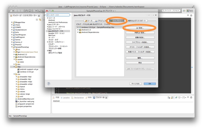This screenshot has width=203, height=129.
Task: Expand the drawable-hdpi folder
Action: 16,77
